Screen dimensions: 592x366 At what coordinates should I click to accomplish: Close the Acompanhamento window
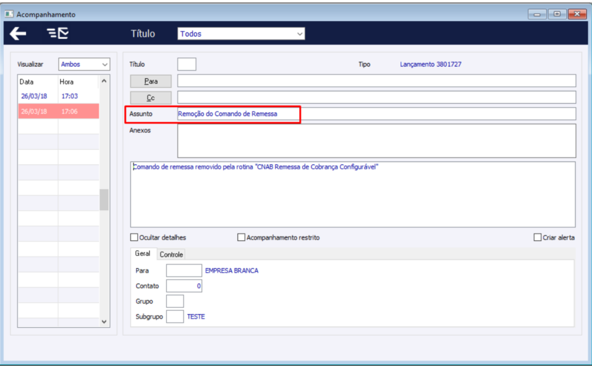click(577, 14)
